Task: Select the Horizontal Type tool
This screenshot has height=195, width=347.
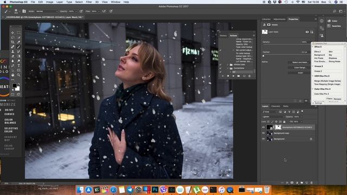Action: [x=18, y=66]
